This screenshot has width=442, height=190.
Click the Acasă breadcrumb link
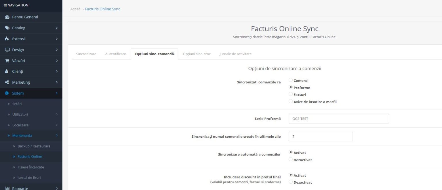click(75, 9)
